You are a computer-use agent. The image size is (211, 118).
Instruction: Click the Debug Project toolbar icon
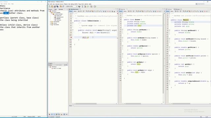91,7
